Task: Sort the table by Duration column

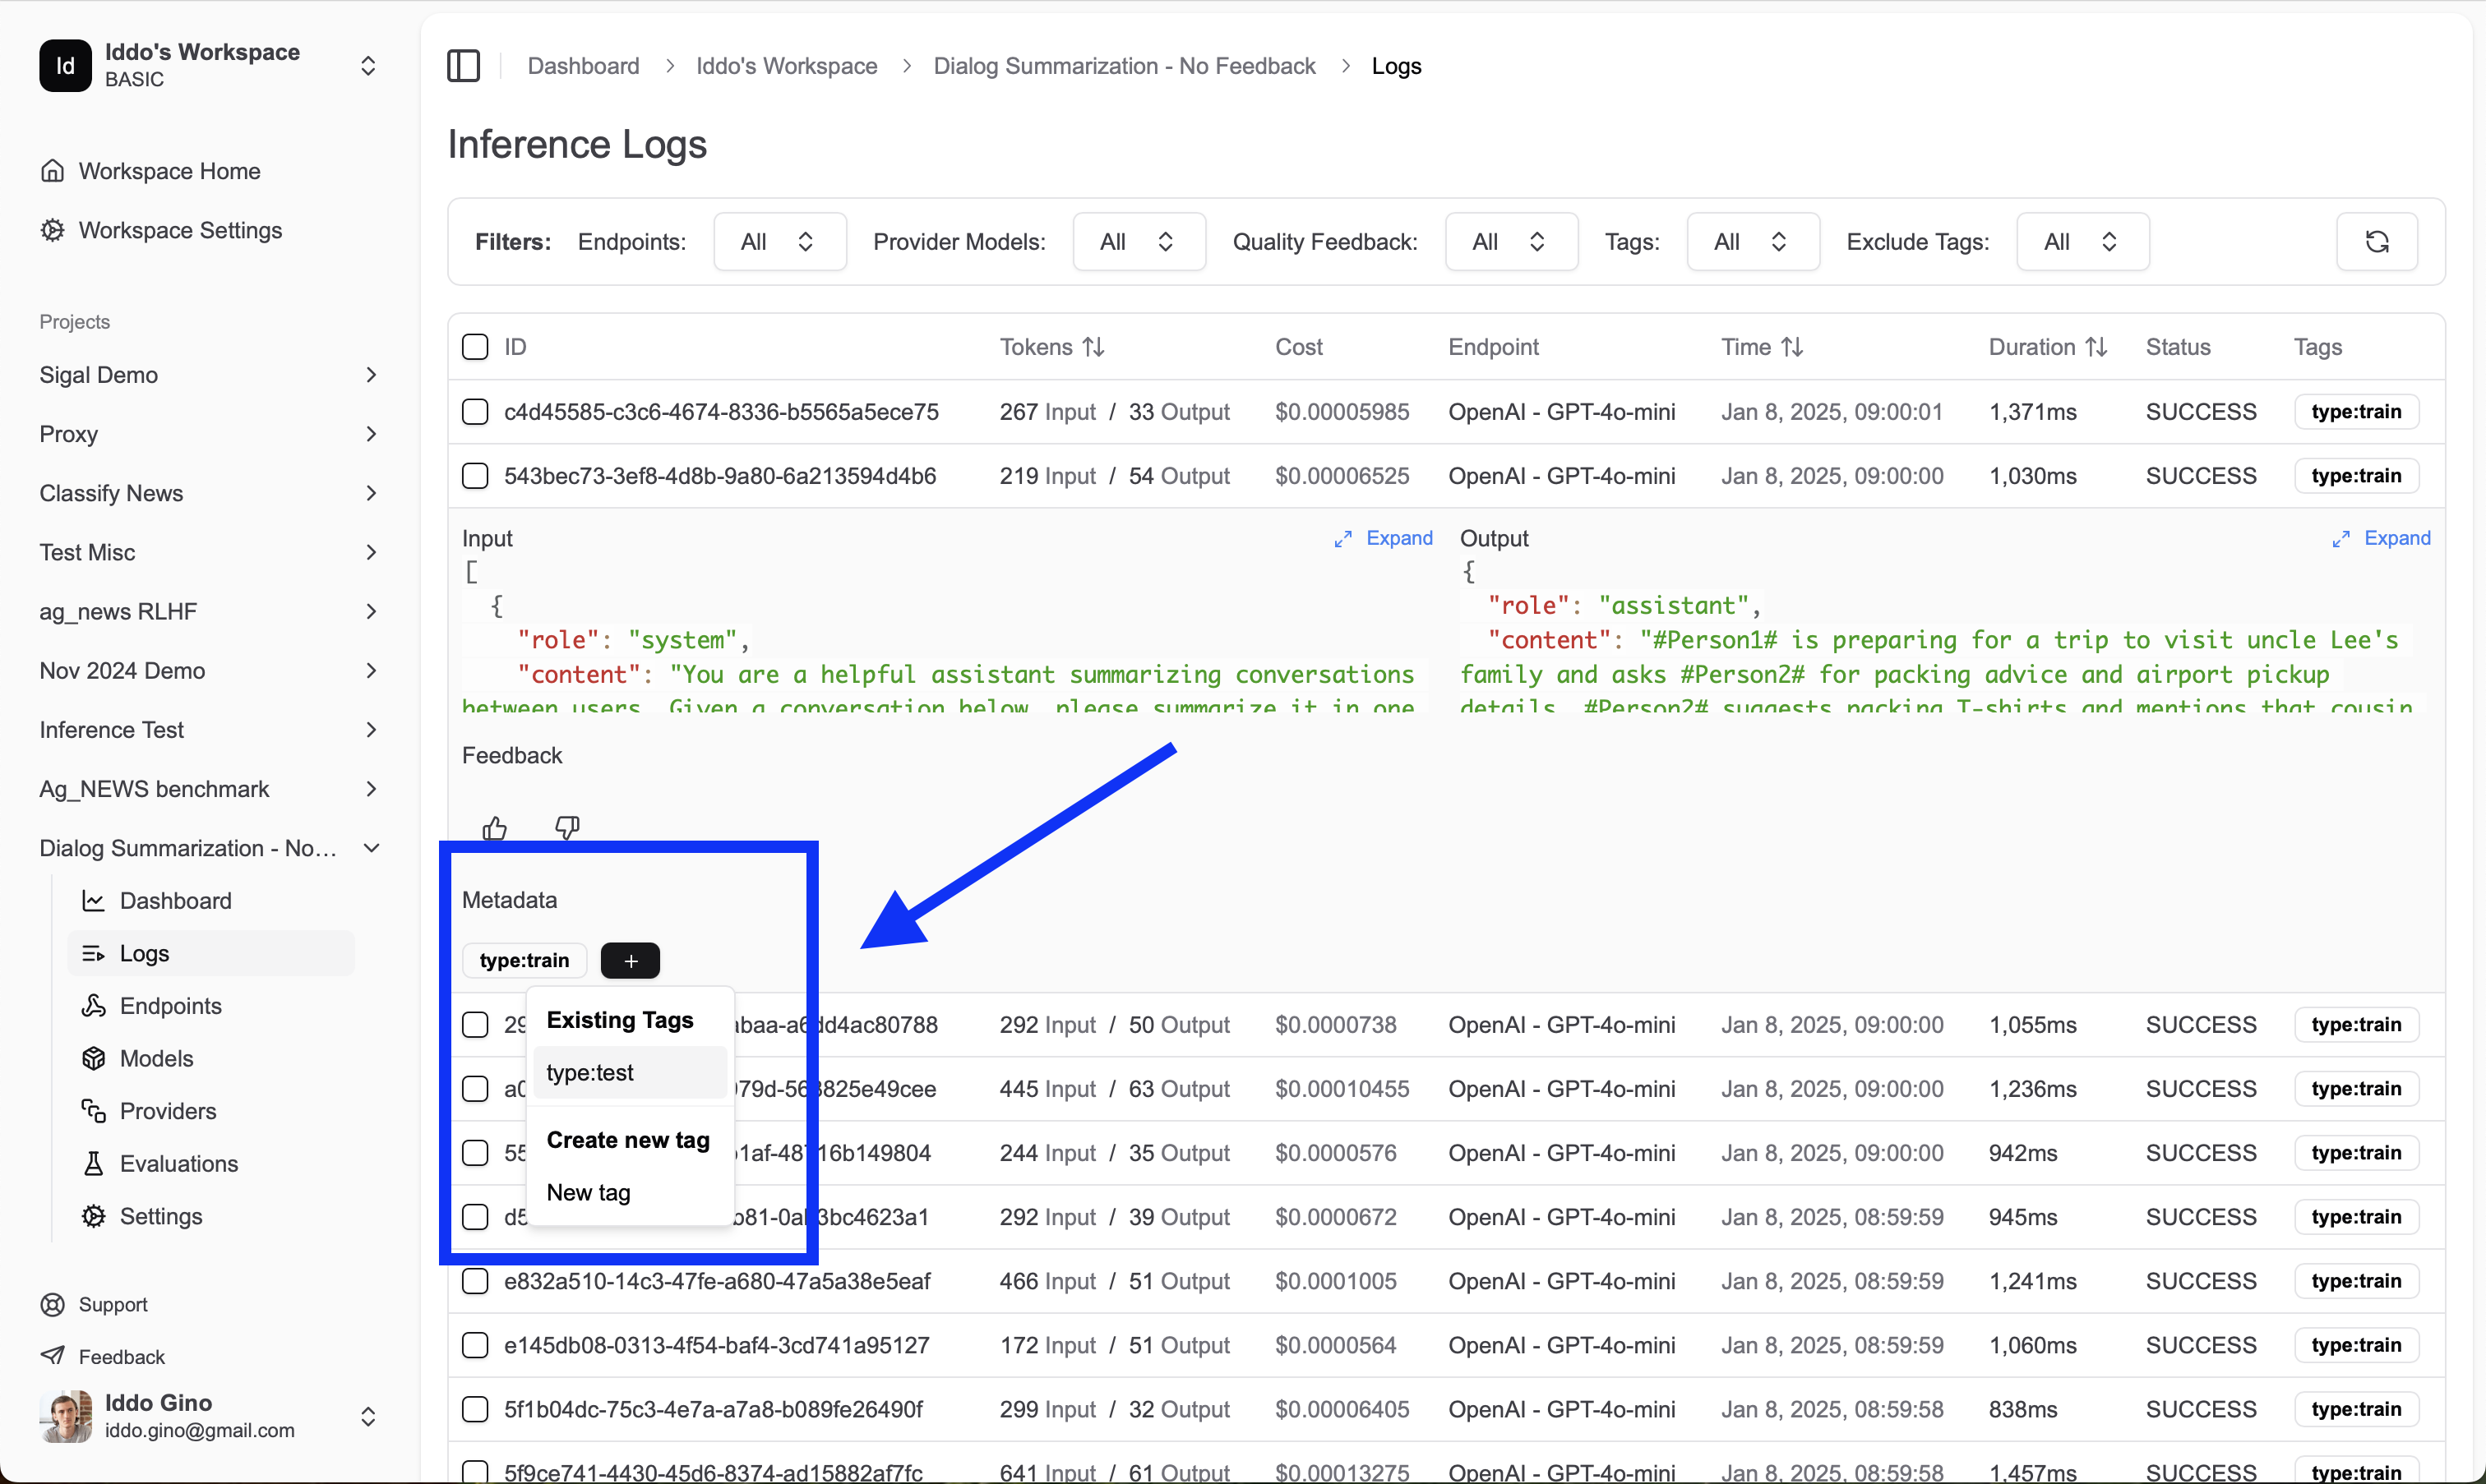Action: point(2046,346)
